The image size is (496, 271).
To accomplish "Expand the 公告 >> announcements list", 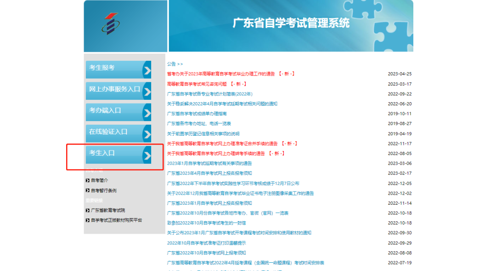I will (x=175, y=64).
